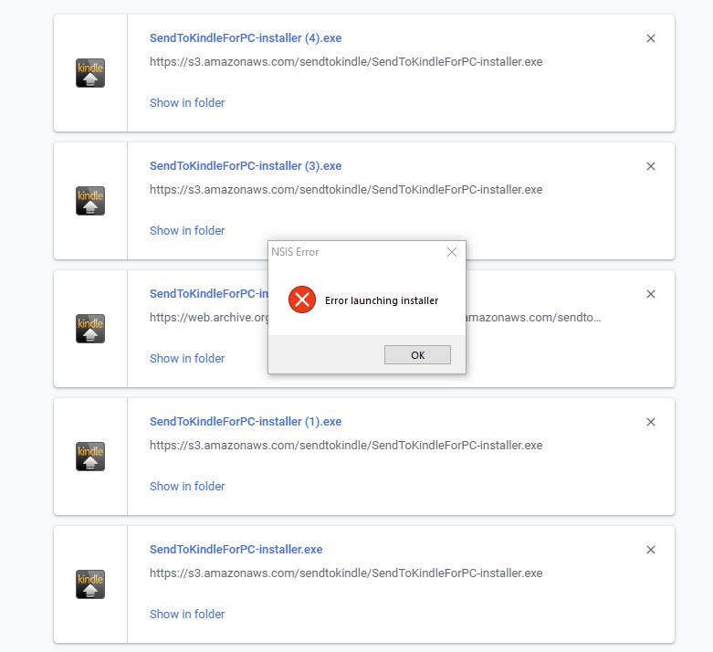The image size is (713, 652).
Task: Click the source URL under installer (4).exe
Action: pyautogui.click(x=346, y=62)
